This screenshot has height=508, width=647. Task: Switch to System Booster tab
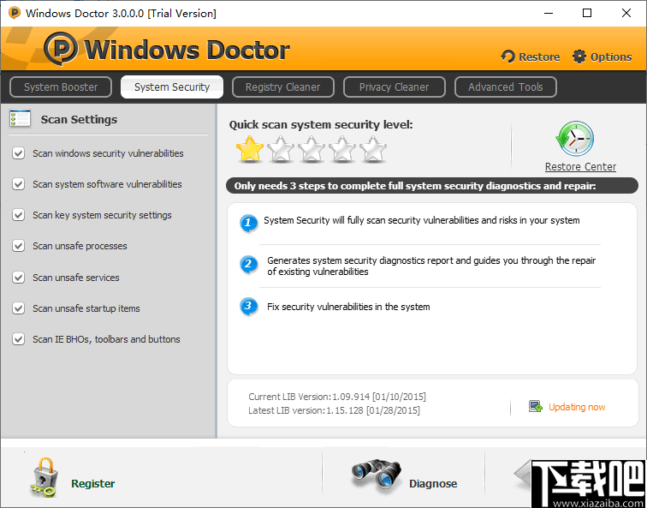[x=61, y=87]
